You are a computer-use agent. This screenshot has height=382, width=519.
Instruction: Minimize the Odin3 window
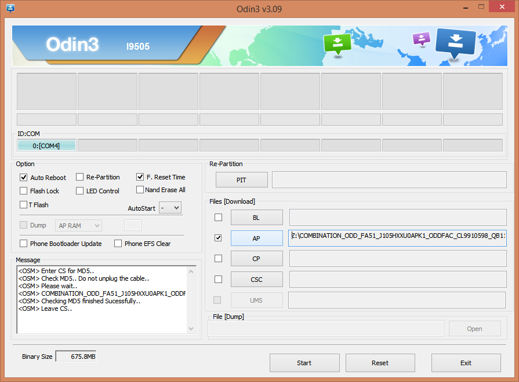coord(466,8)
